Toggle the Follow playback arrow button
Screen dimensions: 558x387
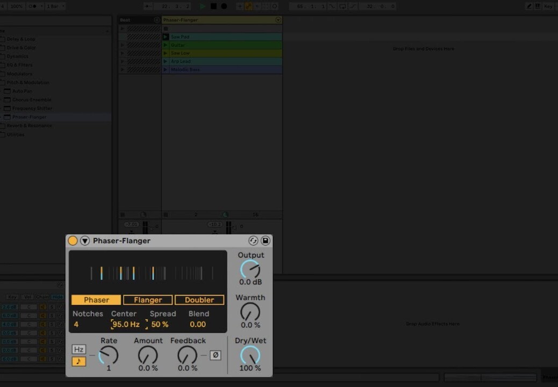coord(148,6)
